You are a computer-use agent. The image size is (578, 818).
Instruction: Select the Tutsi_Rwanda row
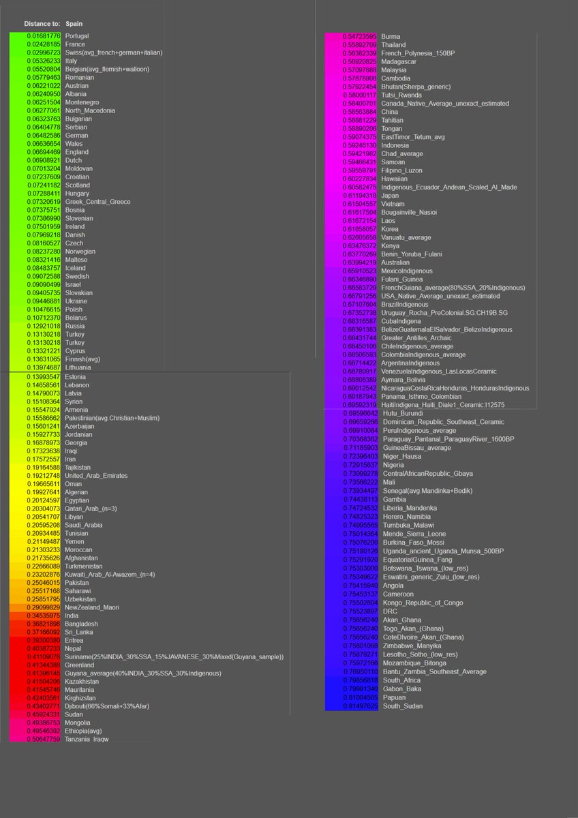point(401,95)
